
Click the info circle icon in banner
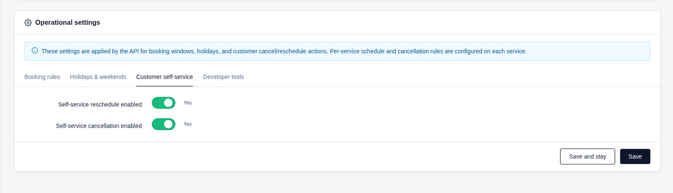click(x=35, y=51)
